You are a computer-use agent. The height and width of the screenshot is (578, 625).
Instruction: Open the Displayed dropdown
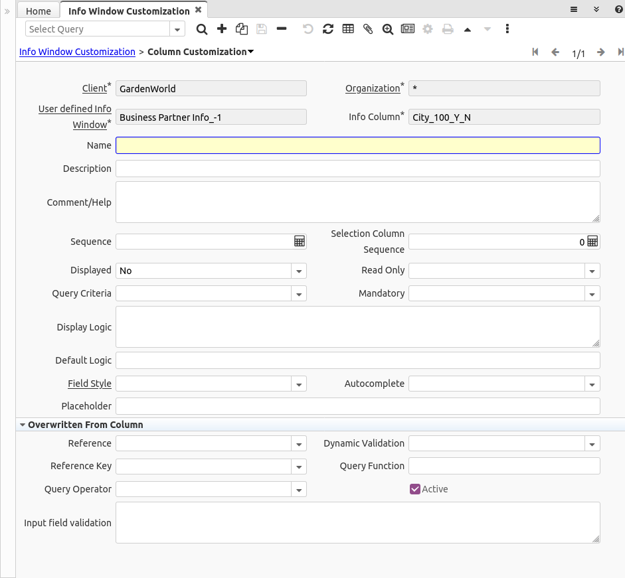(x=299, y=271)
